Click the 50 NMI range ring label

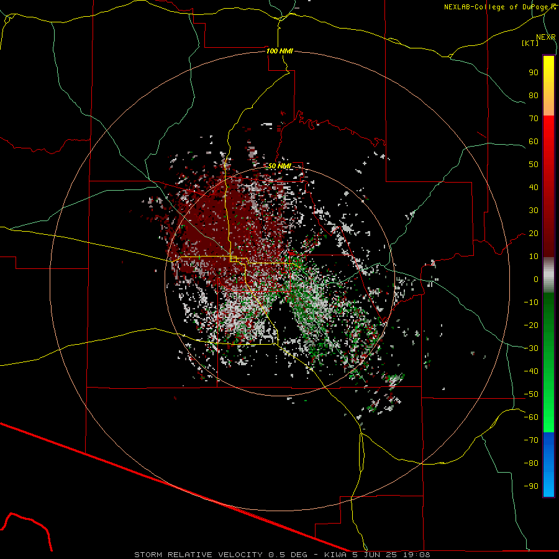(279, 166)
